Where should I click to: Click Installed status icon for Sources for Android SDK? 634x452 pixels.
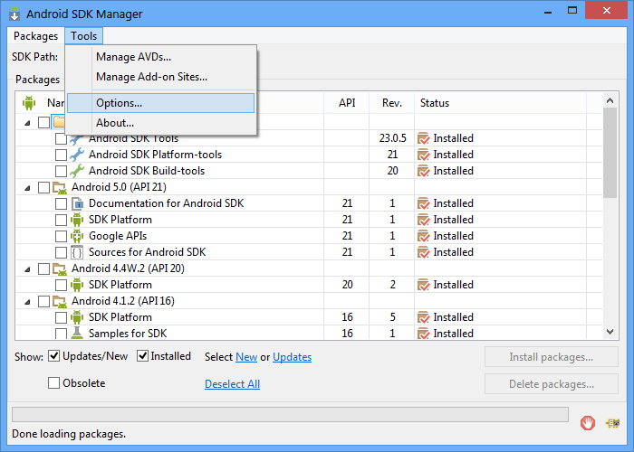point(423,252)
